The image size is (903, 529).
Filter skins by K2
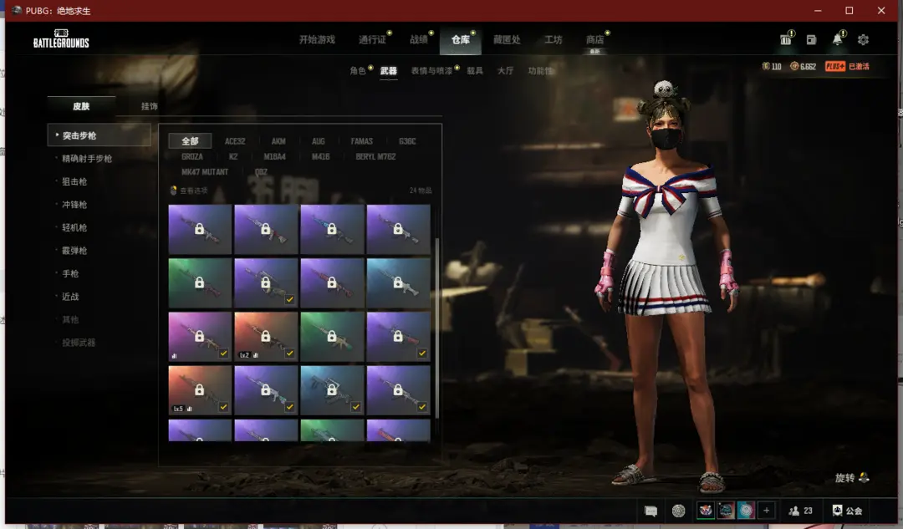(233, 156)
